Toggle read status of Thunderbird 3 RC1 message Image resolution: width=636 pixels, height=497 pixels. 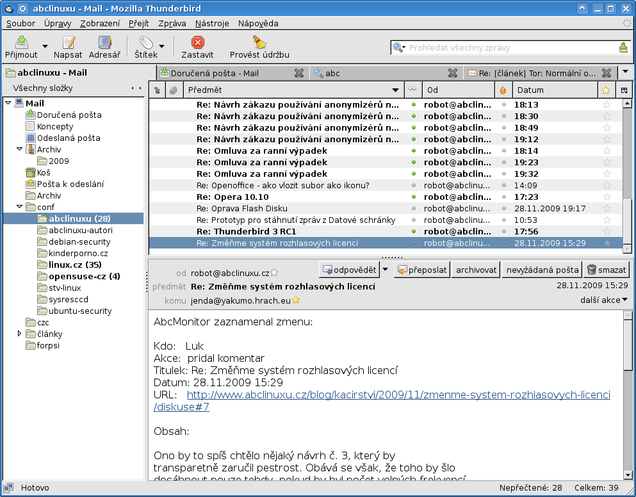click(x=413, y=232)
